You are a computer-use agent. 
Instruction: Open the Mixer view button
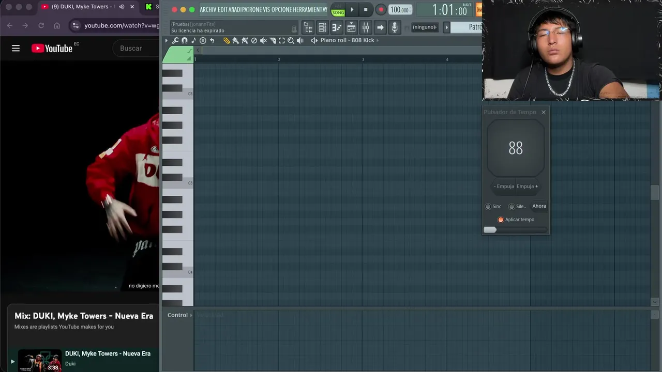(366, 27)
